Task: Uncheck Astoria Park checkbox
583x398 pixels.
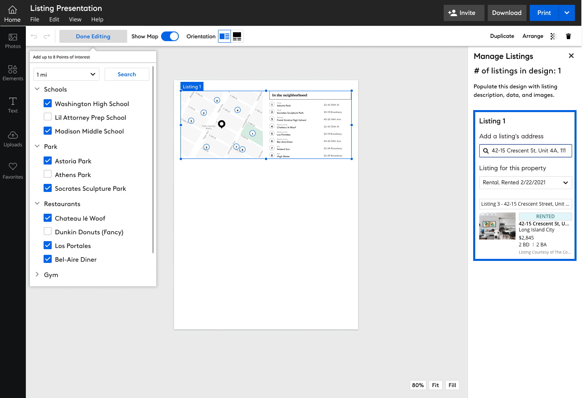Action: point(48,160)
